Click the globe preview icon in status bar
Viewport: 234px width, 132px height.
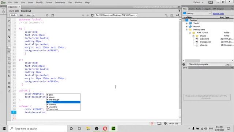click(166, 124)
